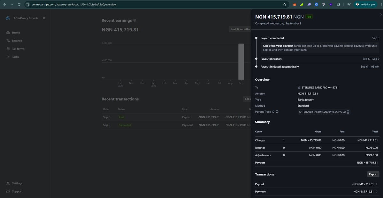383x198 pixels.
Task: Click the AfterQuery logo icon
Action: pyautogui.click(x=8, y=18)
